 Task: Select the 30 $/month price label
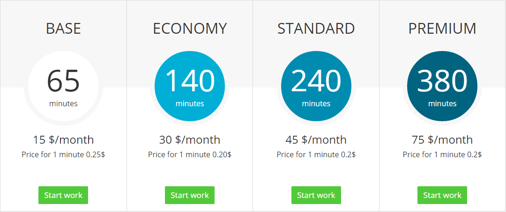click(190, 139)
